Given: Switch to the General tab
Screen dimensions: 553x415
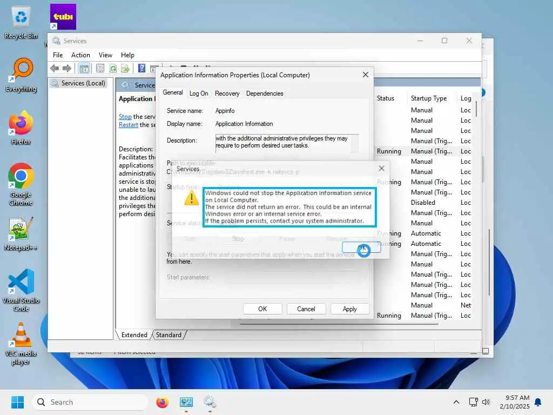Looking at the screenshot, I should pos(172,92).
